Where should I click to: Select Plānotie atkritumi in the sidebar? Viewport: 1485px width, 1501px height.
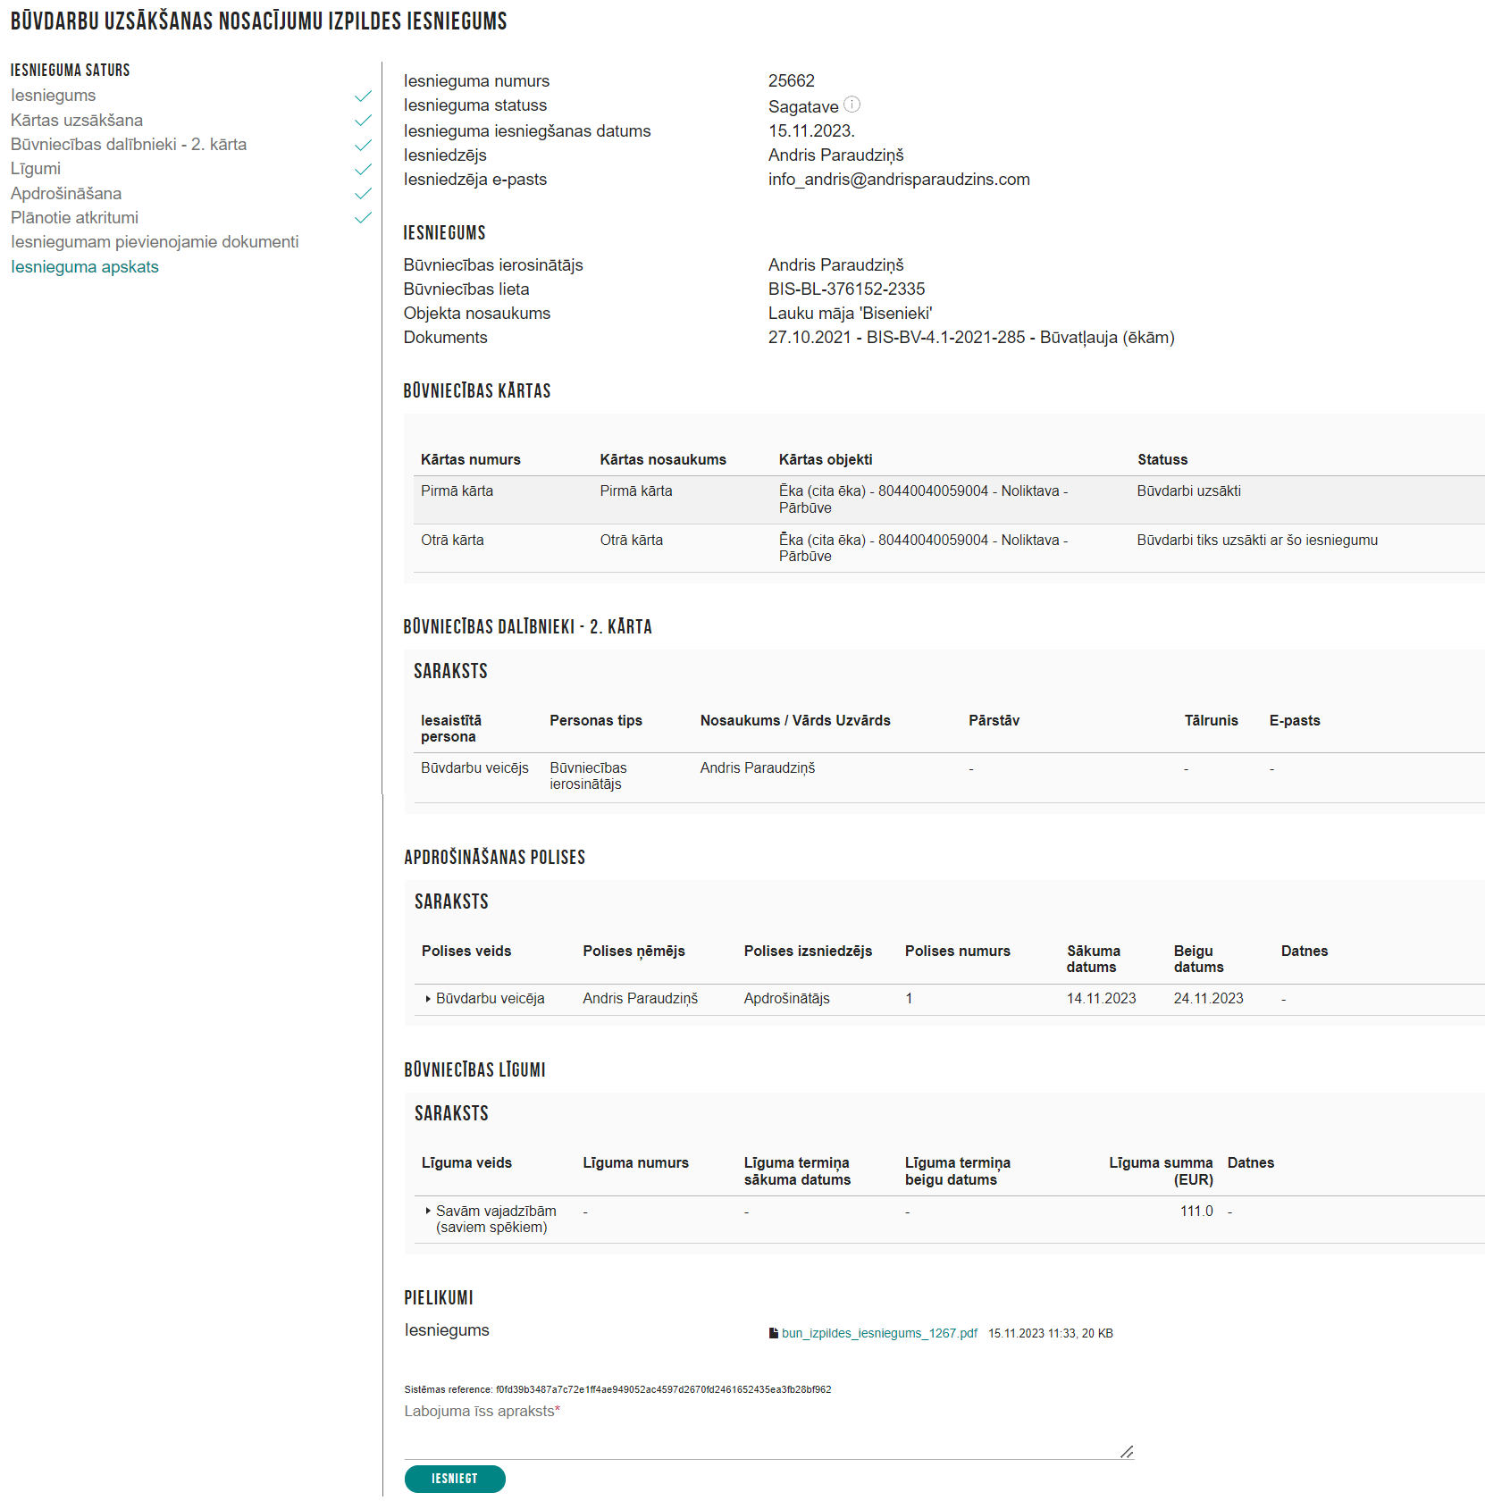(74, 218)
